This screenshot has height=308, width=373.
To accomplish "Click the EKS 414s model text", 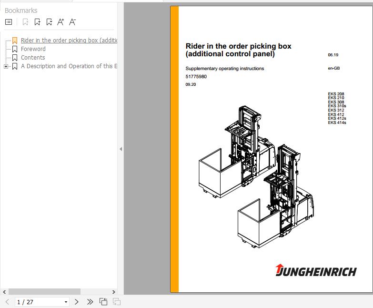I will point(337,123).
